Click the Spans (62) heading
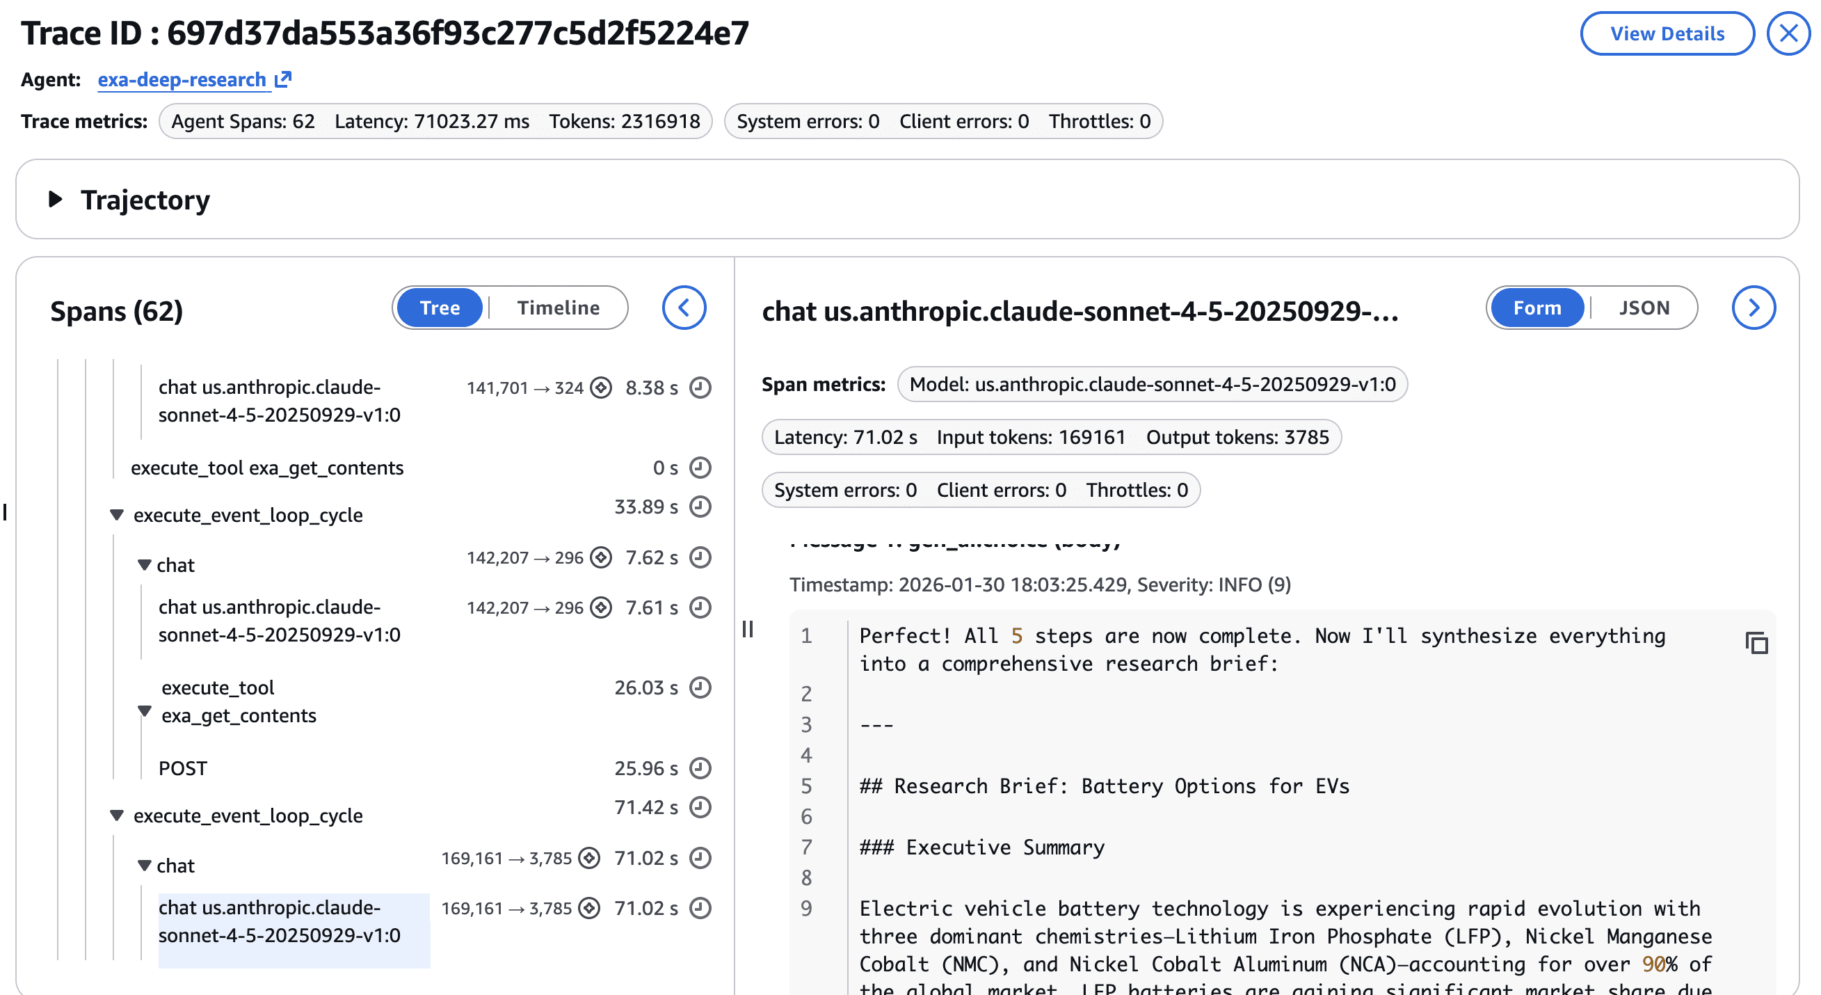The width and height of the screenshot is (1821, 995). pos(117,310)
